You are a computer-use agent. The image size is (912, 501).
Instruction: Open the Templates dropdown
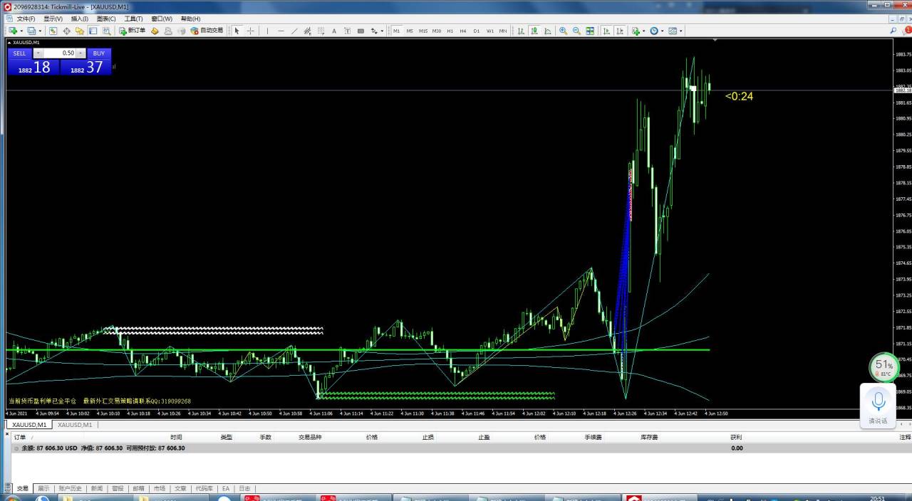[x=675, y=31]
